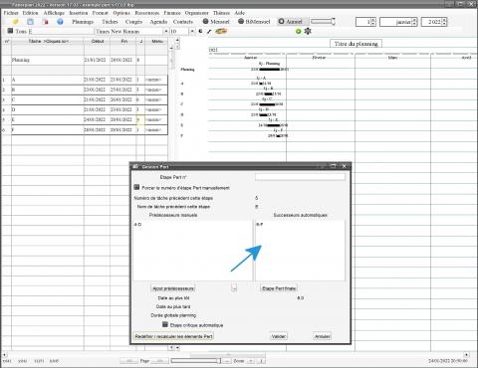Image resolution: width=478 pixels, height=368 pixels.
Task: Click the pencil color icon in toolbar
Action: 209,32
